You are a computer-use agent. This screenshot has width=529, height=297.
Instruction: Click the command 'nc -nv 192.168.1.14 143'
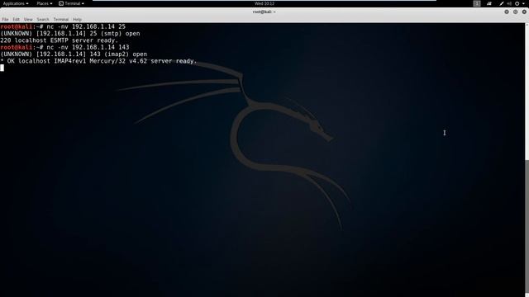coord(88,47)
